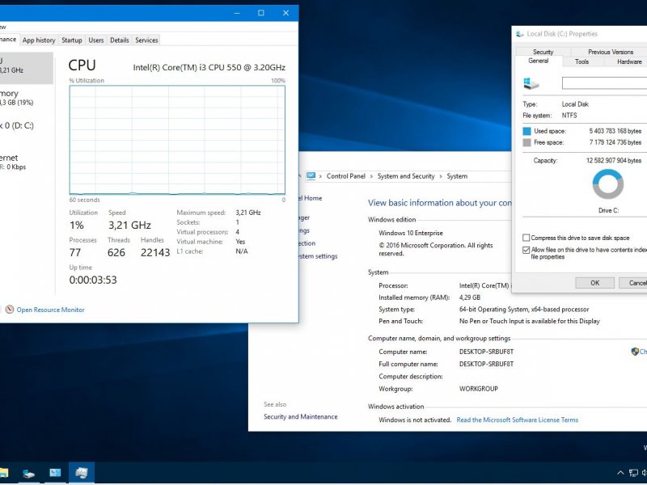
Task: Click the 626 Threads value
Action: [x=116, y=252]
